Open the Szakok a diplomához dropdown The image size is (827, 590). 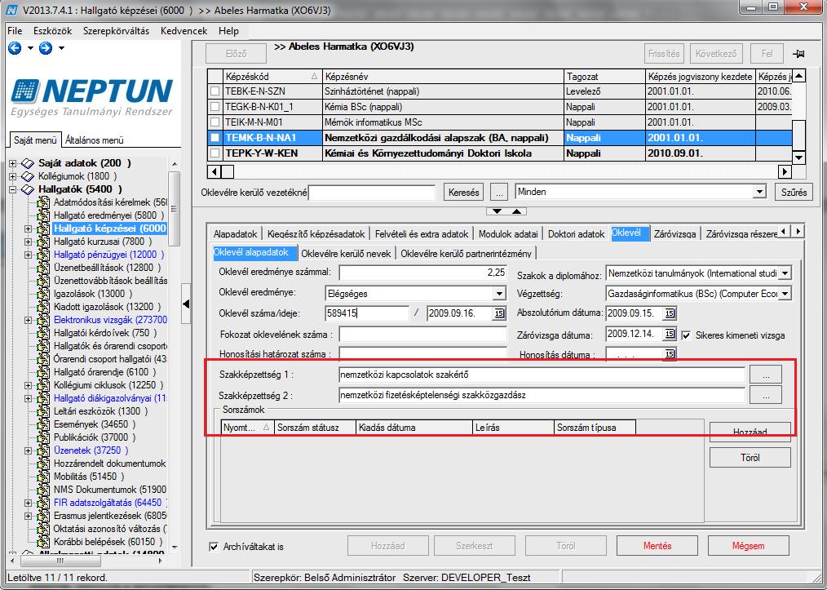point(785,273)
